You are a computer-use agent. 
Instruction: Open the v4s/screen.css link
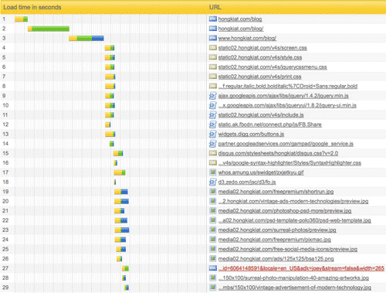[x=262, y=48]
